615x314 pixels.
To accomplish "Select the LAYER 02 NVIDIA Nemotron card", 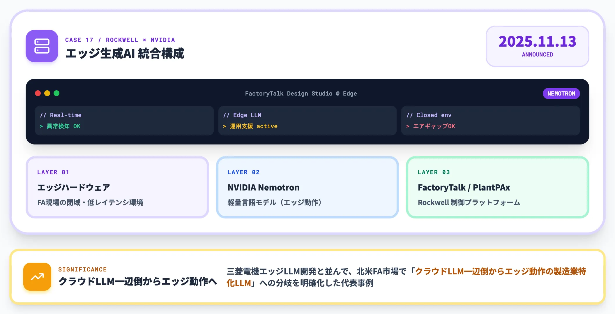I will [307, 187].
